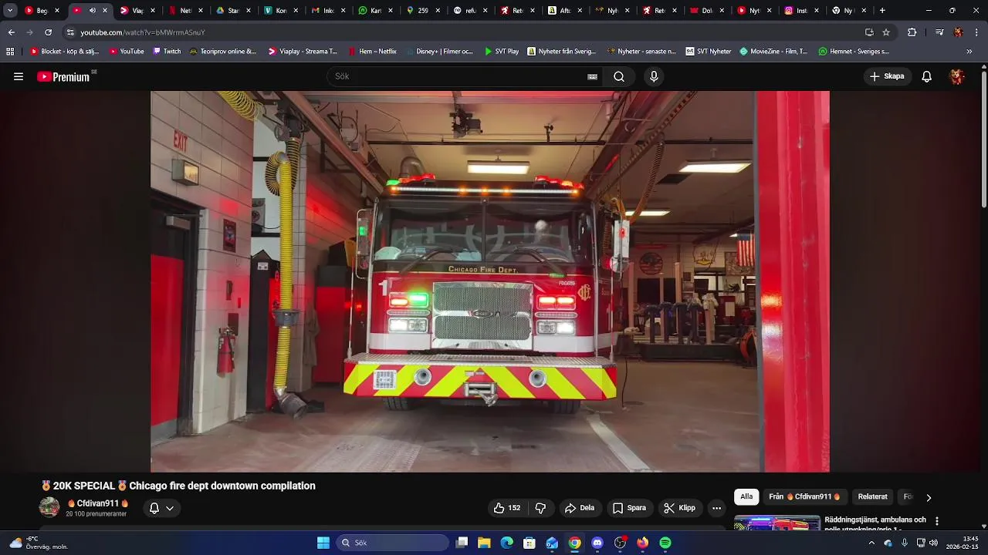Click the Spara save button
The width and height of the screenshot is (988, 555).
tap(629, 508)
